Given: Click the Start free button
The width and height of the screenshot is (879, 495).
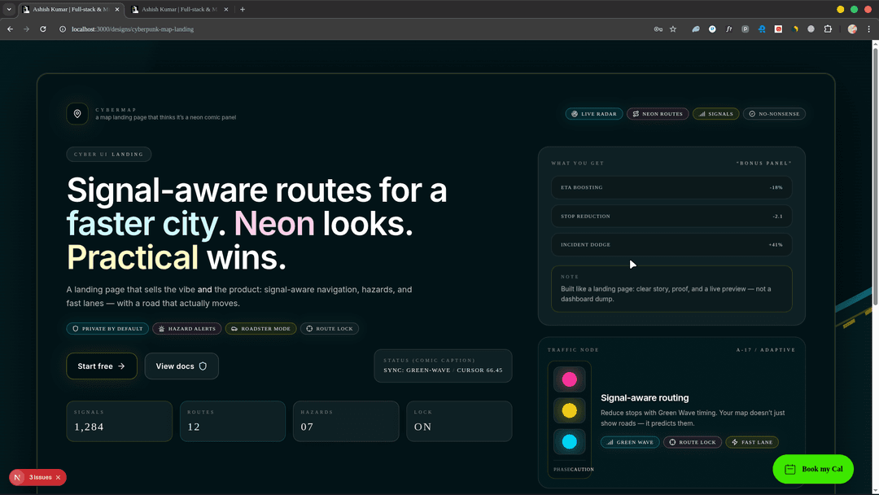Looking at the screenshot, I should [101, 366].
